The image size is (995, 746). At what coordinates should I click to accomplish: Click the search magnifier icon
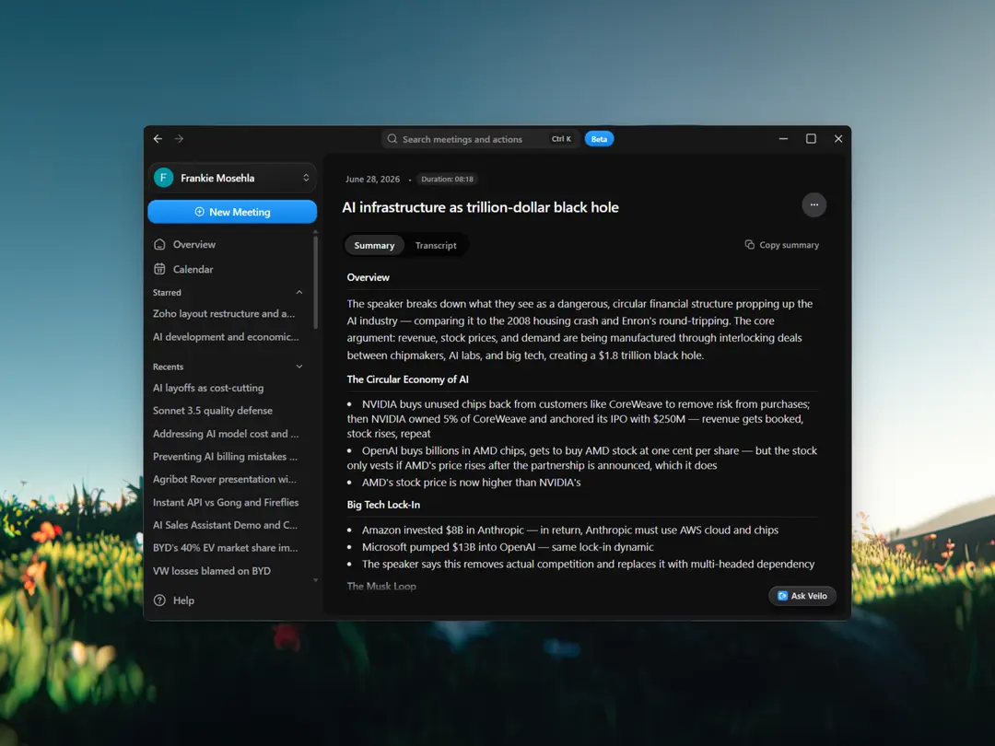point(392,139)
